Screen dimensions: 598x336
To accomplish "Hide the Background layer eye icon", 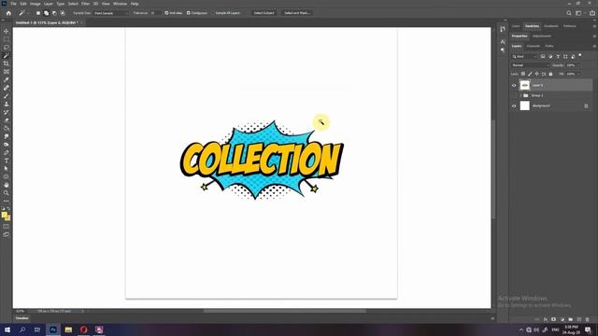I will tap(514, 105).
